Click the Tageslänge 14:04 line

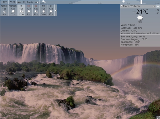pos(130,42)
